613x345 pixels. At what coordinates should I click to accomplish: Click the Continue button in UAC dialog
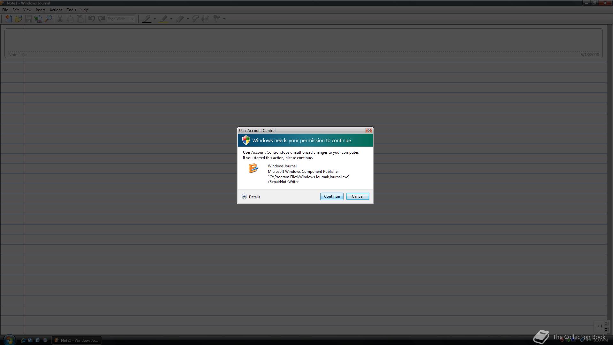point(332,196)
